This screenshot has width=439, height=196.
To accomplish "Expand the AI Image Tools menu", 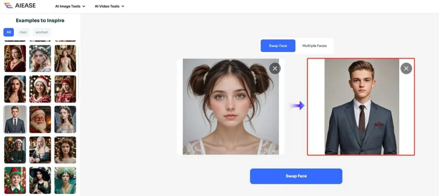I will [x=70, y=6].
